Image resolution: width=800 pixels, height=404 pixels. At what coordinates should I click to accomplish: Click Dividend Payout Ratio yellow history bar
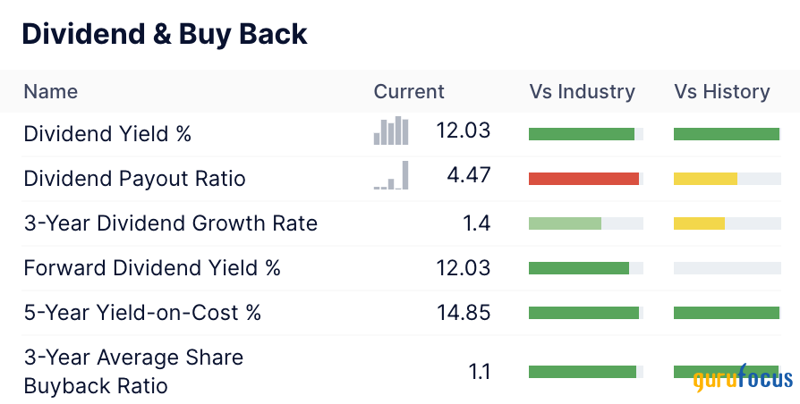[705, 179]
